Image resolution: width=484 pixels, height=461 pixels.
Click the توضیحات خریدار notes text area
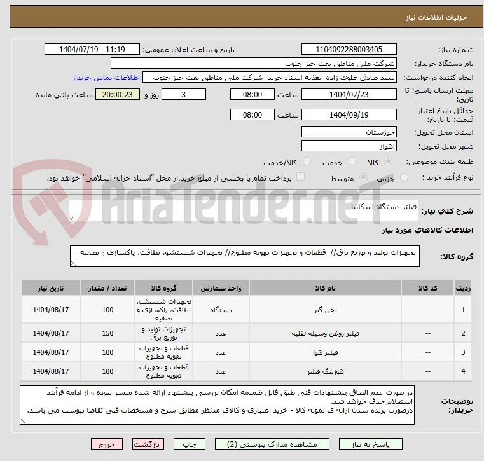coord(217,405)
